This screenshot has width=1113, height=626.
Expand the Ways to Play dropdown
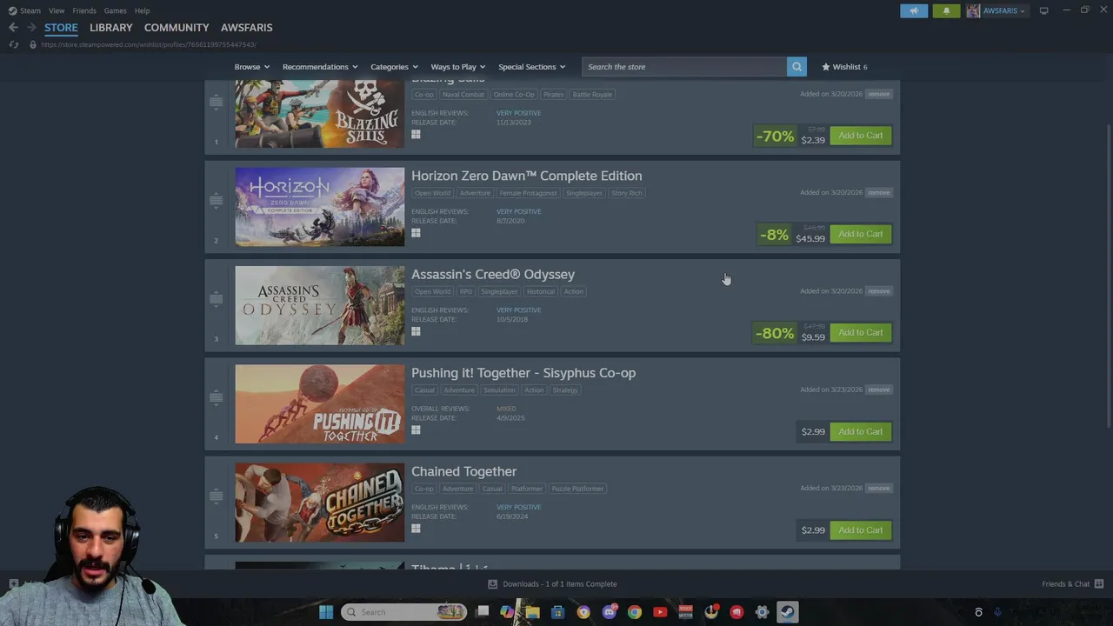[458, 67]
